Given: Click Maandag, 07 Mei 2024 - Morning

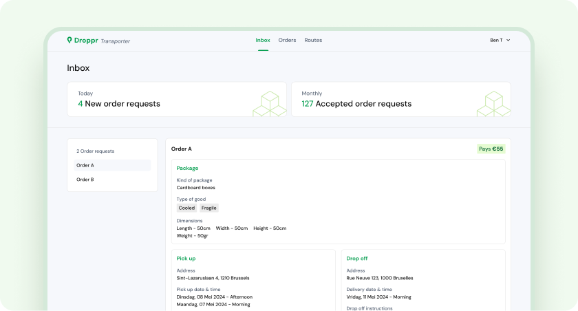Looking at the screenshot, I should click(213, 304).
